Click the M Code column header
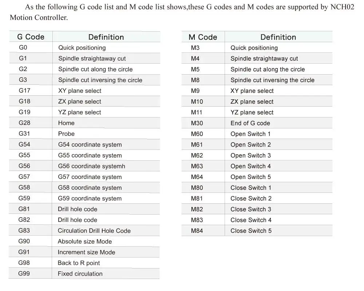 pos(203,37)
